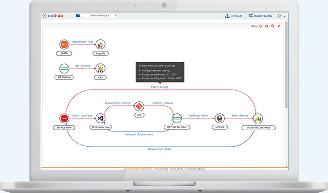328x193 pixels.
Task: Click the Jenkins label
Action: pyautogui.click(x=220, y=127)
